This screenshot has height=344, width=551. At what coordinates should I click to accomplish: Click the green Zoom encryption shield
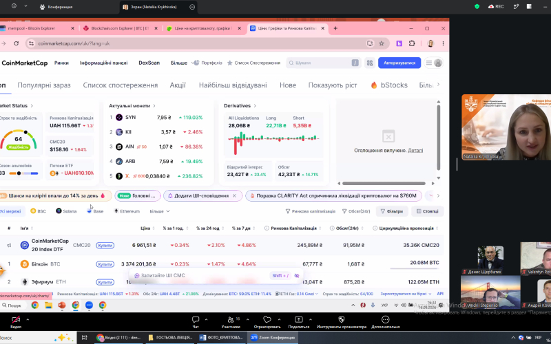pyautogui.click(x=477, y=6)
